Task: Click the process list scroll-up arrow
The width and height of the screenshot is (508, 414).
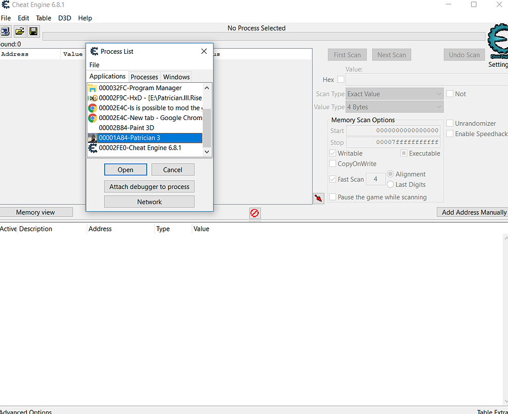Action: point(207,88)
